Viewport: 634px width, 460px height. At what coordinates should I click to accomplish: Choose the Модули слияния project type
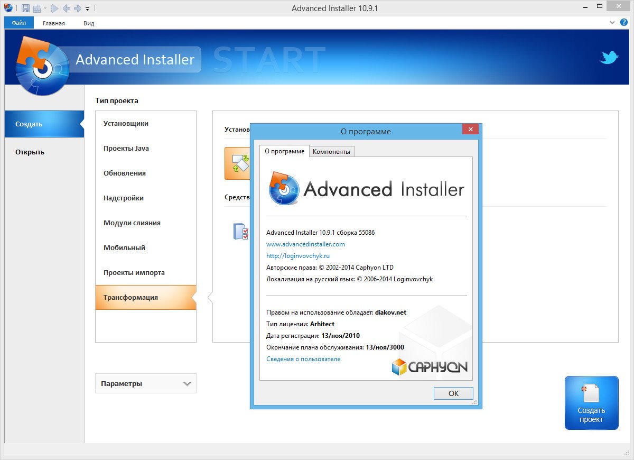coord(146,223)
